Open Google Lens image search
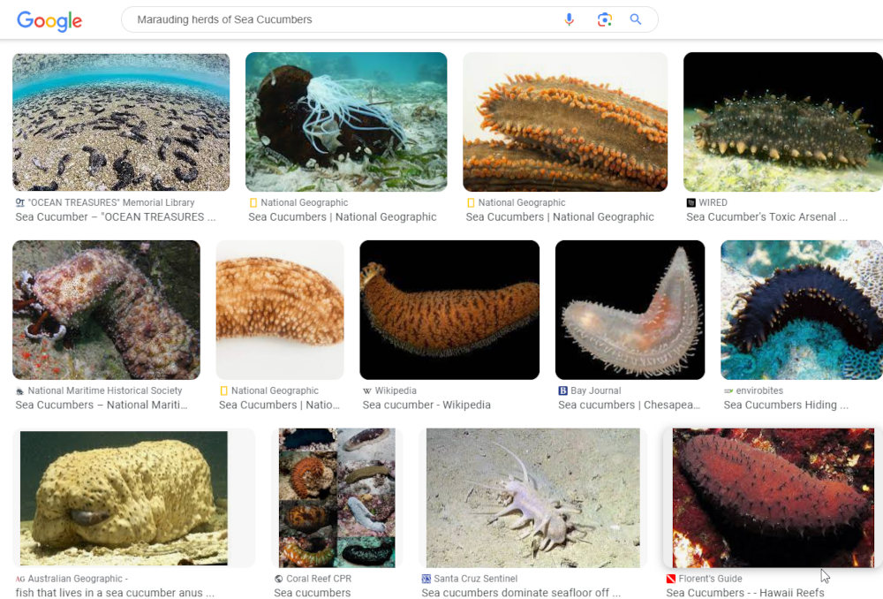 tap(604, 19)
